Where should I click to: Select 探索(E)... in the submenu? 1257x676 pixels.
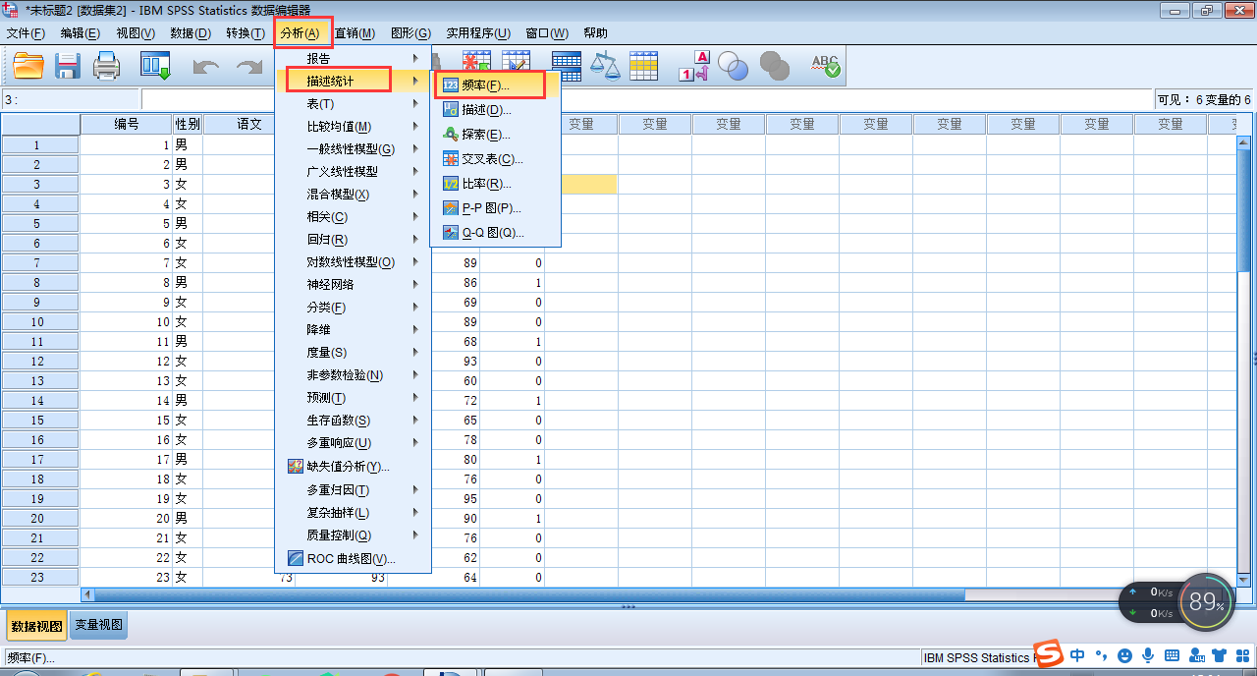coord(496,135)
